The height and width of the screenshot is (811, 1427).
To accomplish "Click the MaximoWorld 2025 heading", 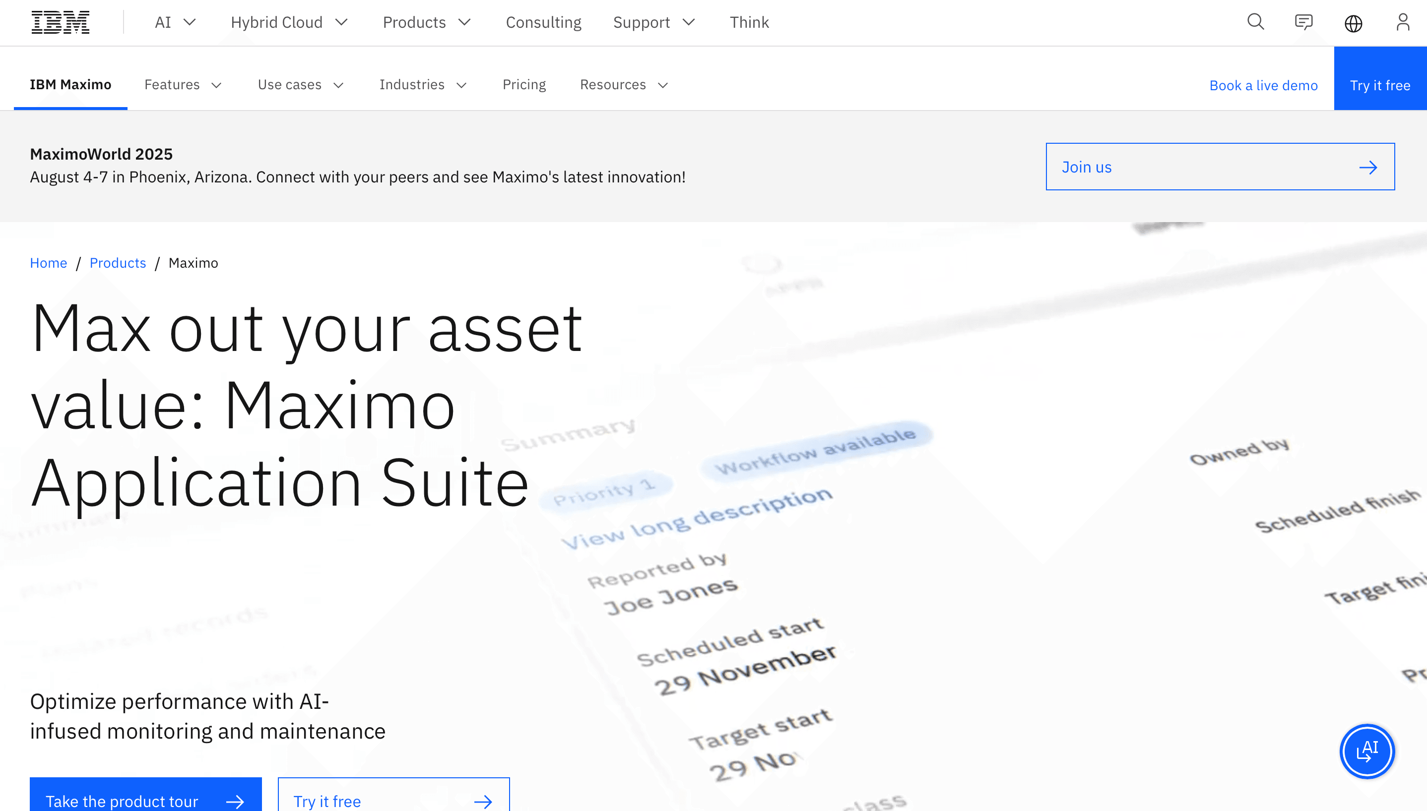I will coord(101,154).
